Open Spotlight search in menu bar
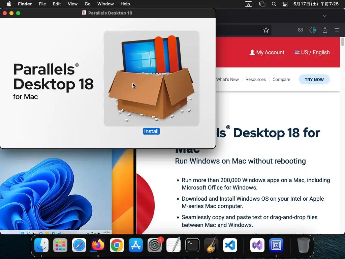The image size is (345, 259). pos(274,4)
